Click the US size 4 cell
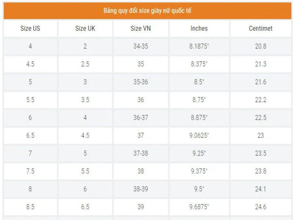This screenshot has width=293, height=220. click(30, 47)
